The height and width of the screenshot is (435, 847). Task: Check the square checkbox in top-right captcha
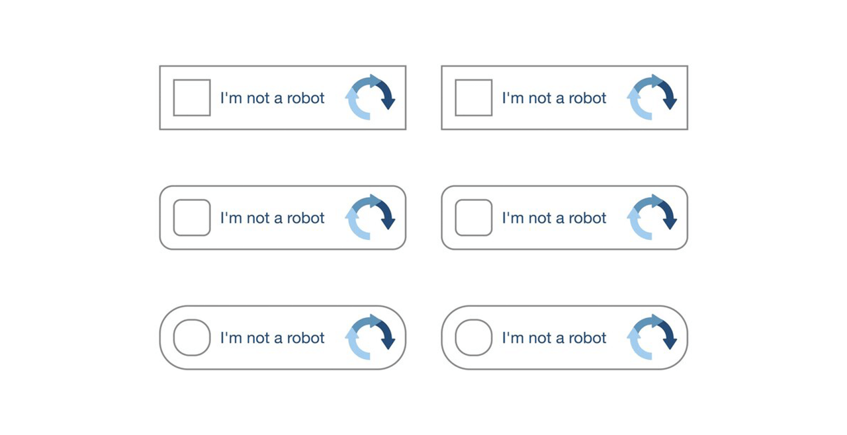pyautogui.click(x=474, y=98)
